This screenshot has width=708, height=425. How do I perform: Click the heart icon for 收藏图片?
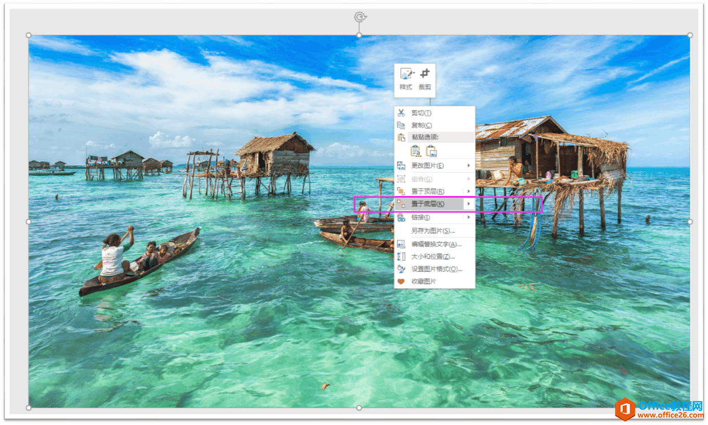401,281
